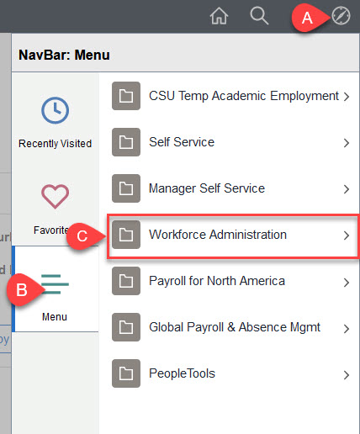360x434 pixels.
Task: Open Recently Visited clock icon
Action: pos(55,110)
